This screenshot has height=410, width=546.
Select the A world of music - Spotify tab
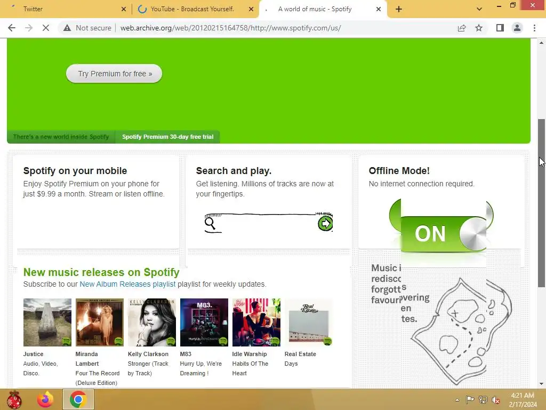point(323,9)
